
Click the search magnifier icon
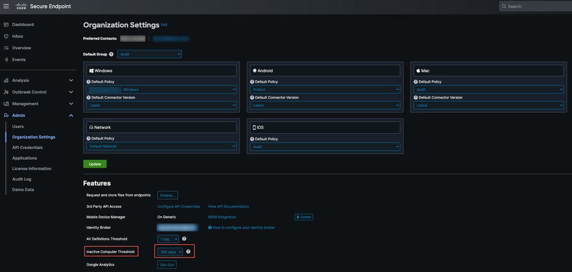(x=504, y=6)
